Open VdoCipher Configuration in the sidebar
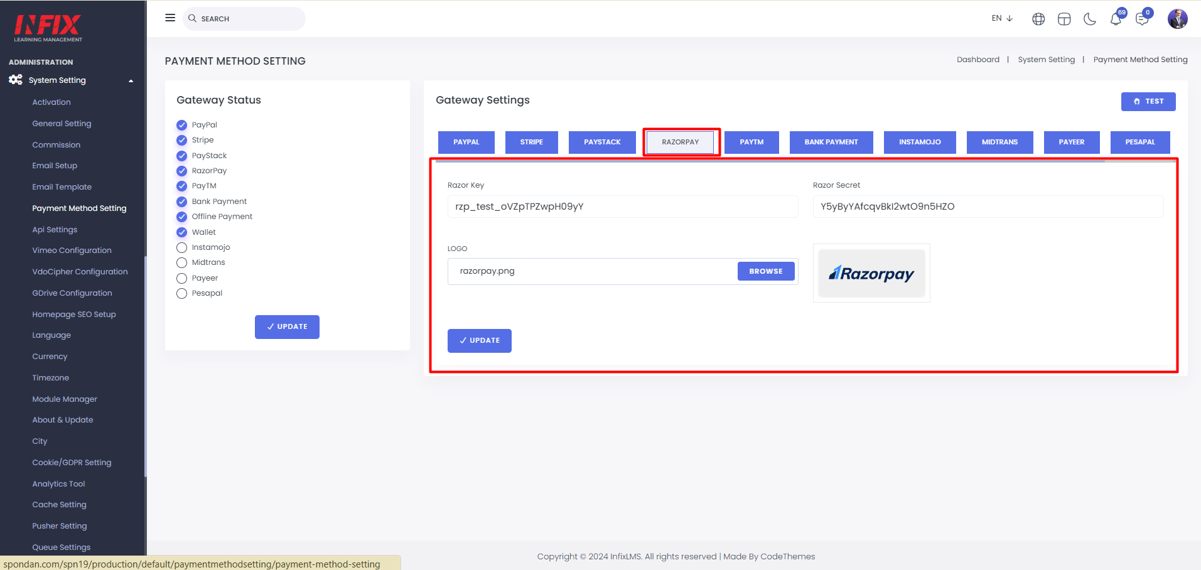Viewport: 1201px width, 570px height. click(x=80, y=272)
